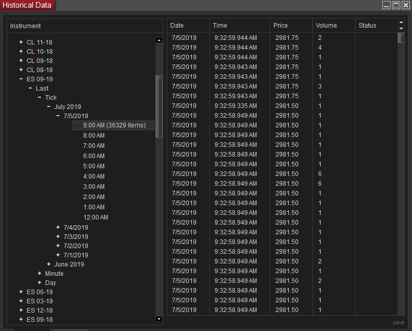Select the volume 4 cell
Screen dimensions: 412x331
click(320, 48)
